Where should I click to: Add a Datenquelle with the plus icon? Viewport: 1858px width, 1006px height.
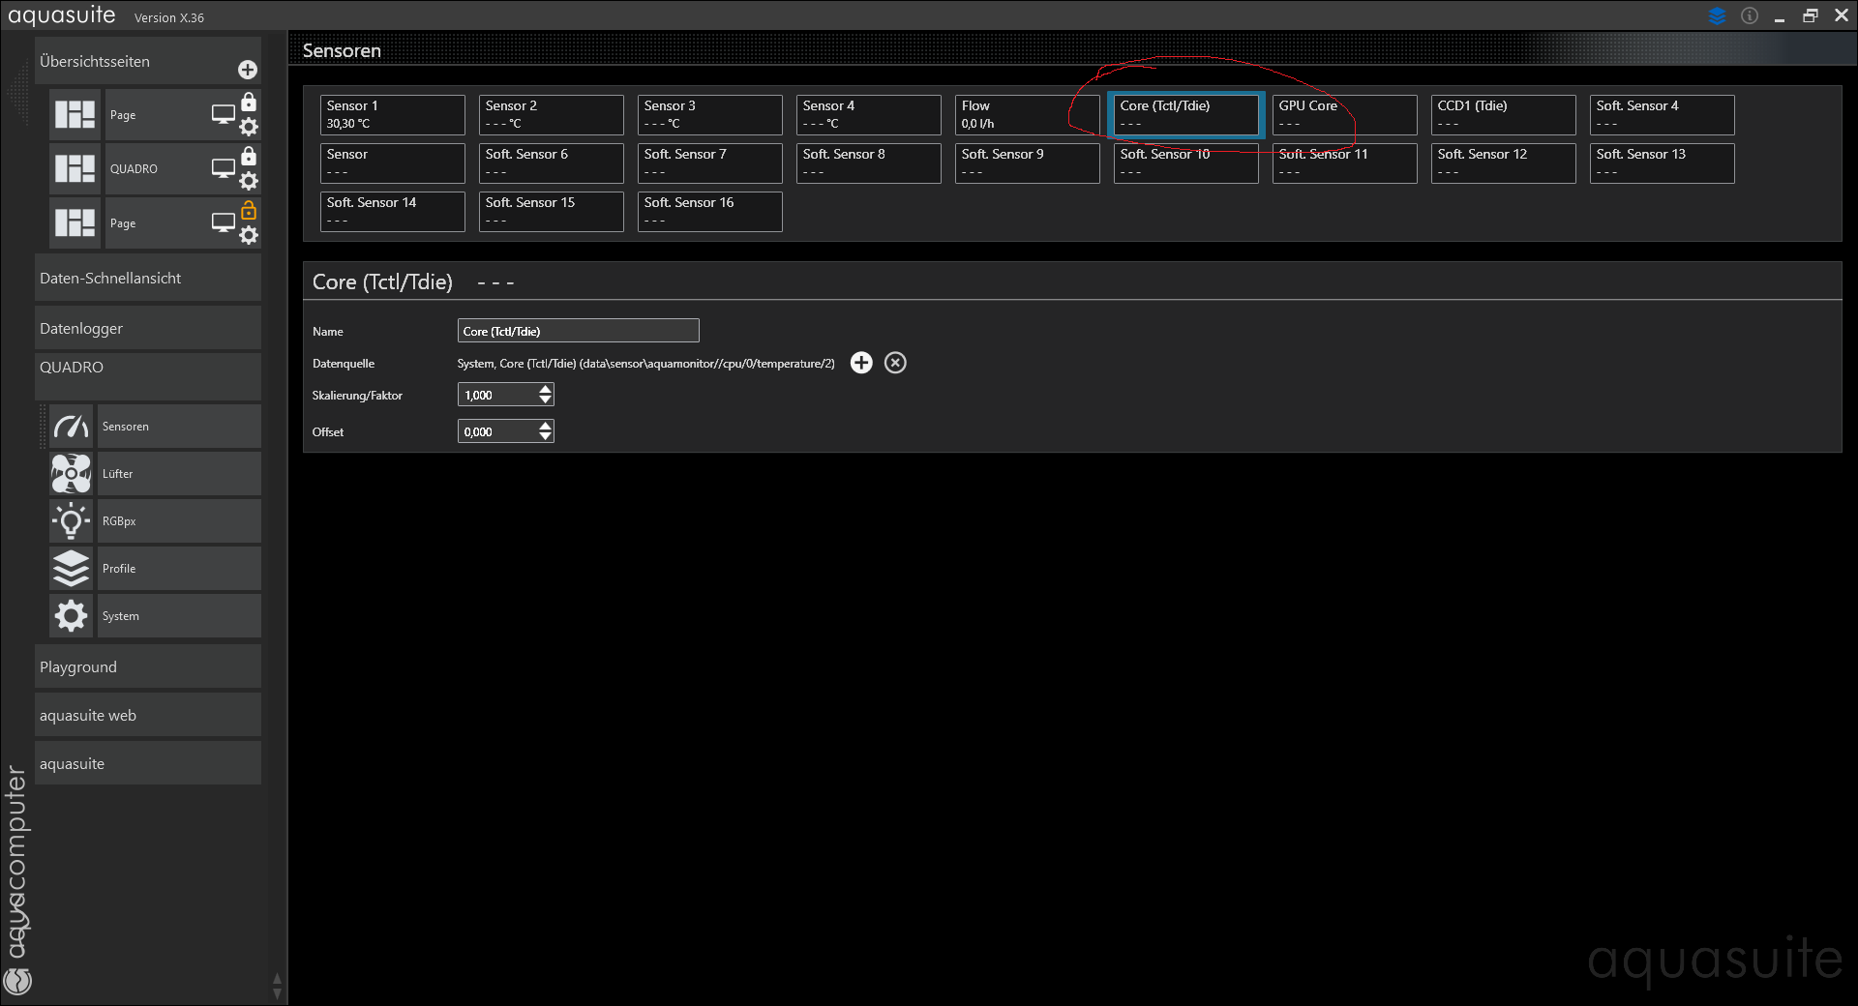coord(861,363)
